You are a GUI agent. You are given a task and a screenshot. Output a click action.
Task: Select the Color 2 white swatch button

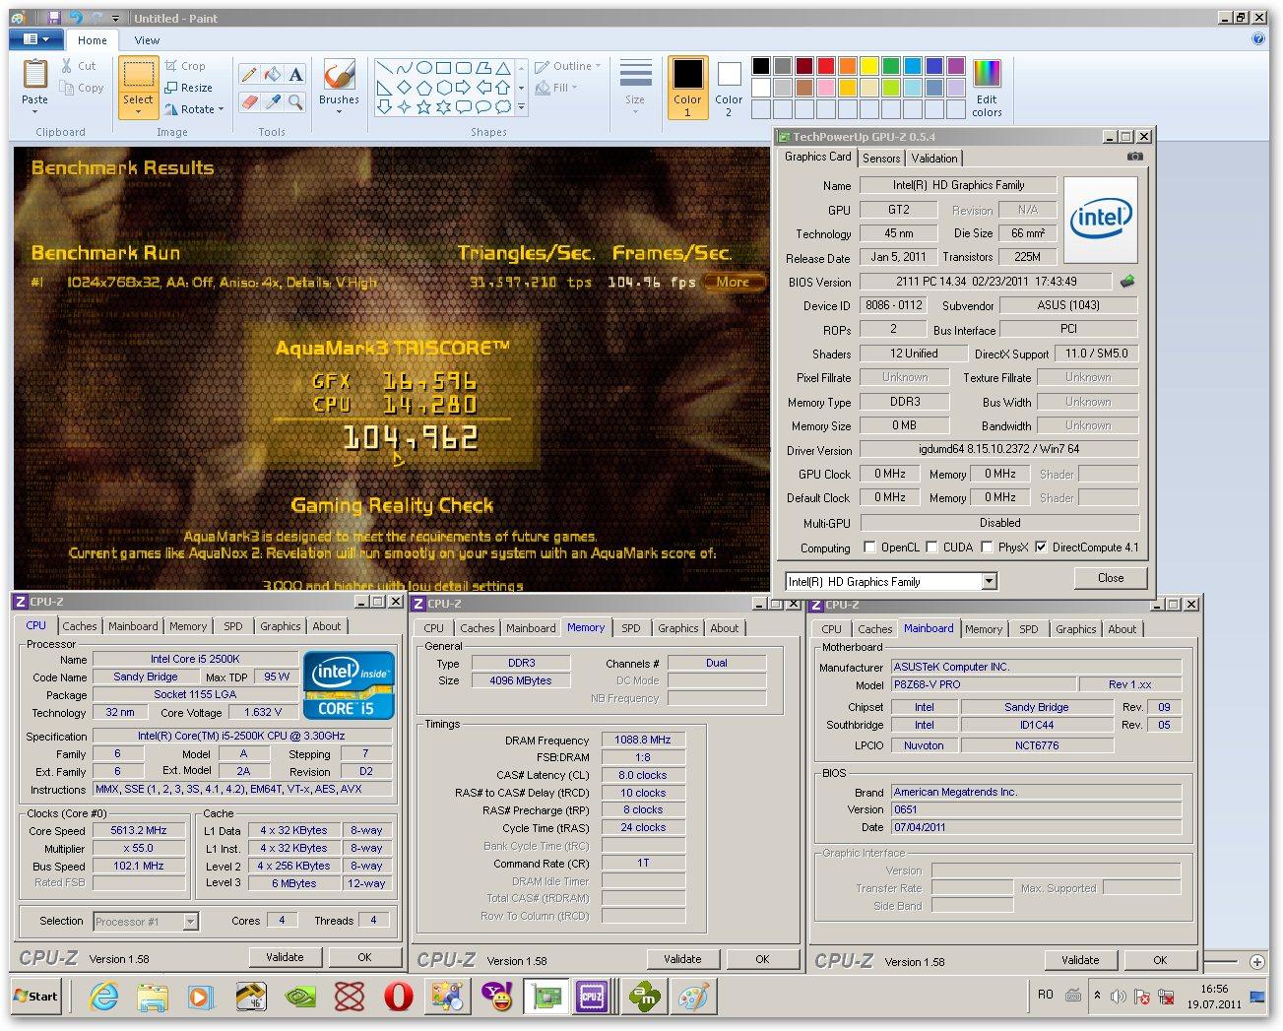729,88
